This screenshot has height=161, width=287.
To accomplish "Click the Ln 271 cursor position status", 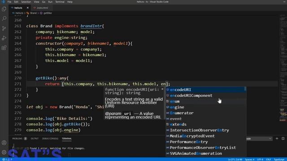I will pos(235,160).
